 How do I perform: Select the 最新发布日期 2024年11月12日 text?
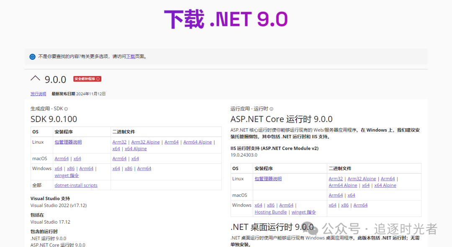[x=78, y=94]
